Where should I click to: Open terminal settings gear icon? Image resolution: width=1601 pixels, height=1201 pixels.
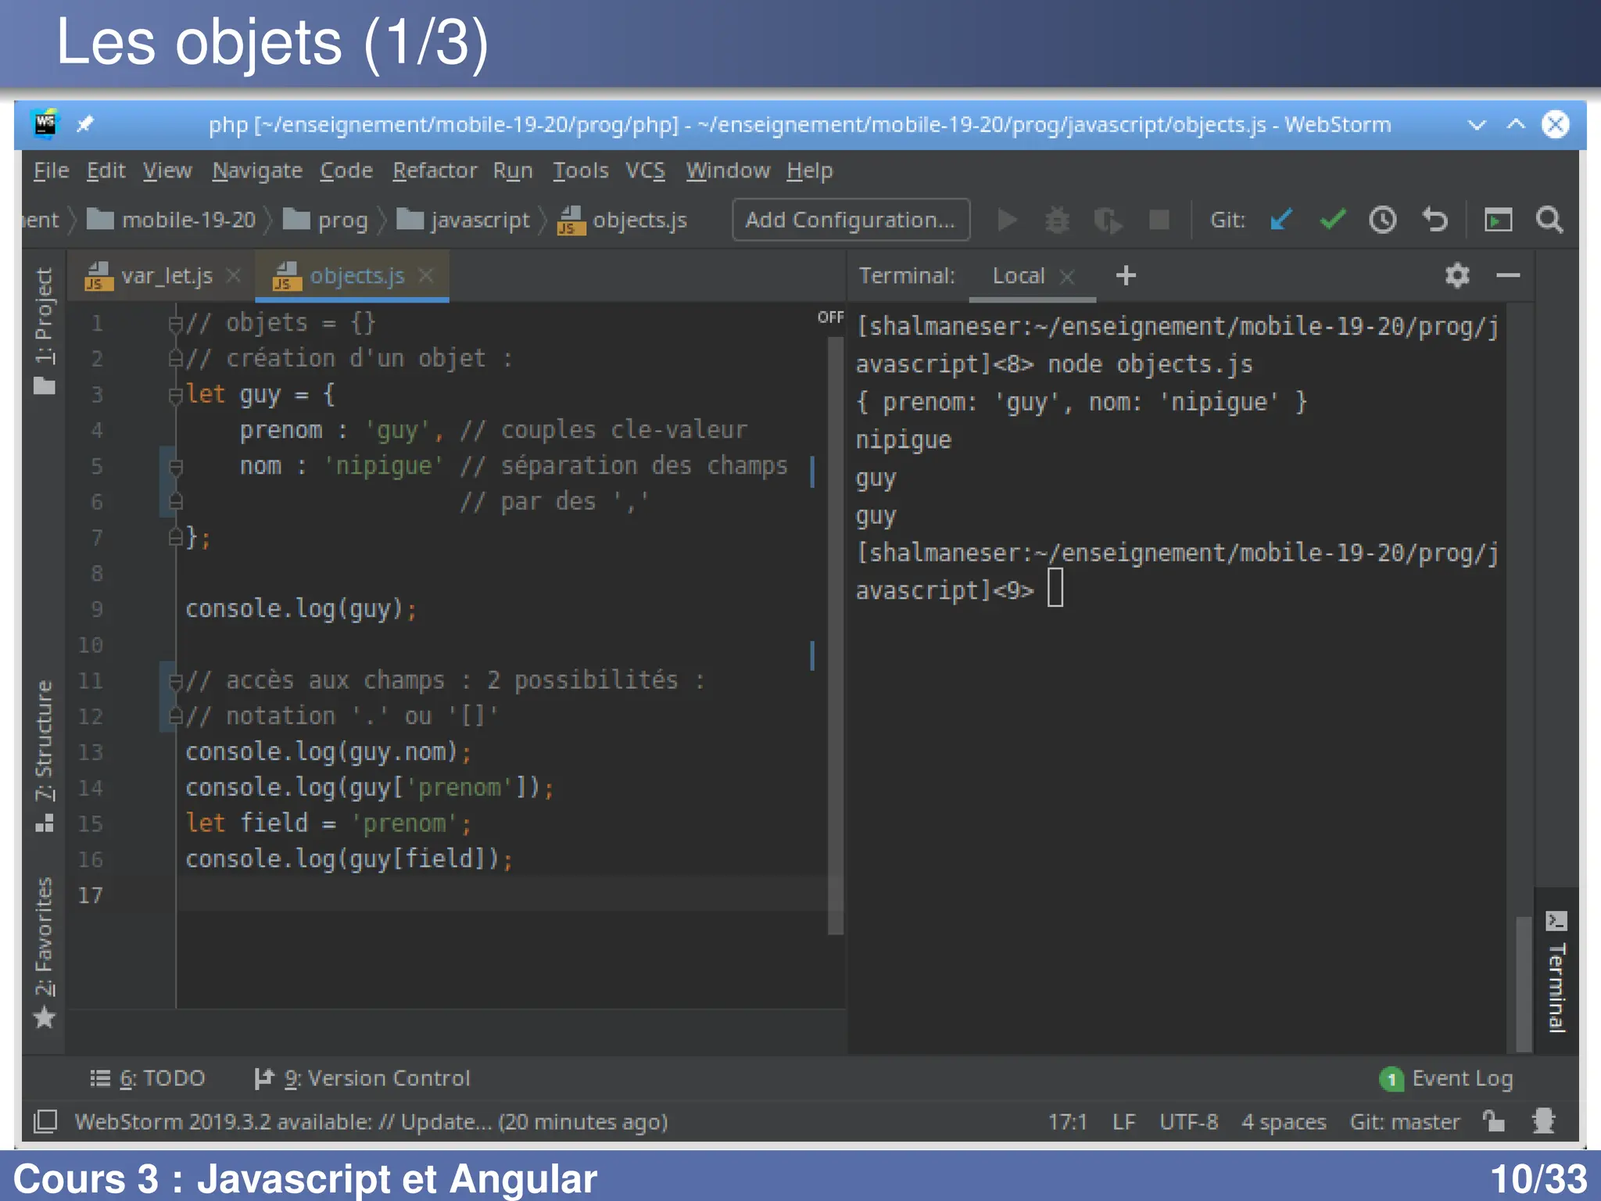1457,275
